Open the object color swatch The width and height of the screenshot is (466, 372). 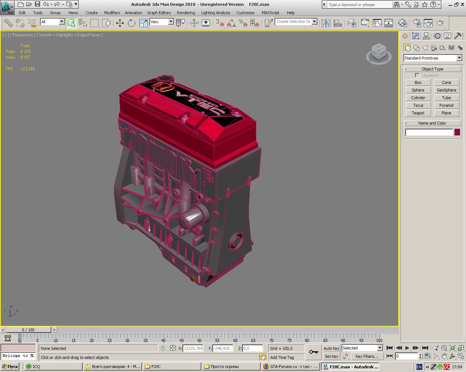(x=457, y=132)
